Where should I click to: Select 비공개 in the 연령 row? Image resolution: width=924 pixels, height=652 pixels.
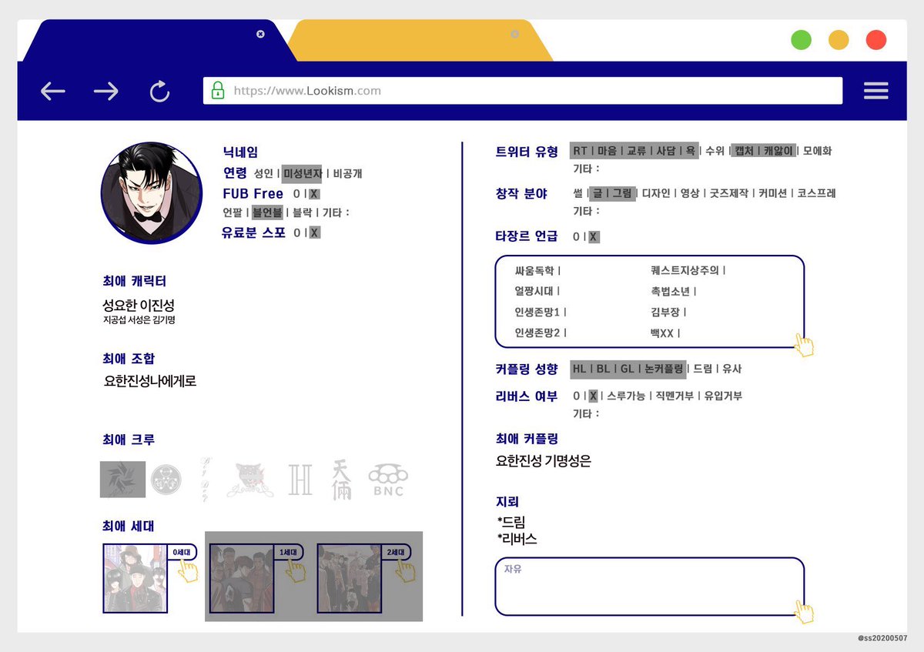pyautogui.click(x=348, y=173)
